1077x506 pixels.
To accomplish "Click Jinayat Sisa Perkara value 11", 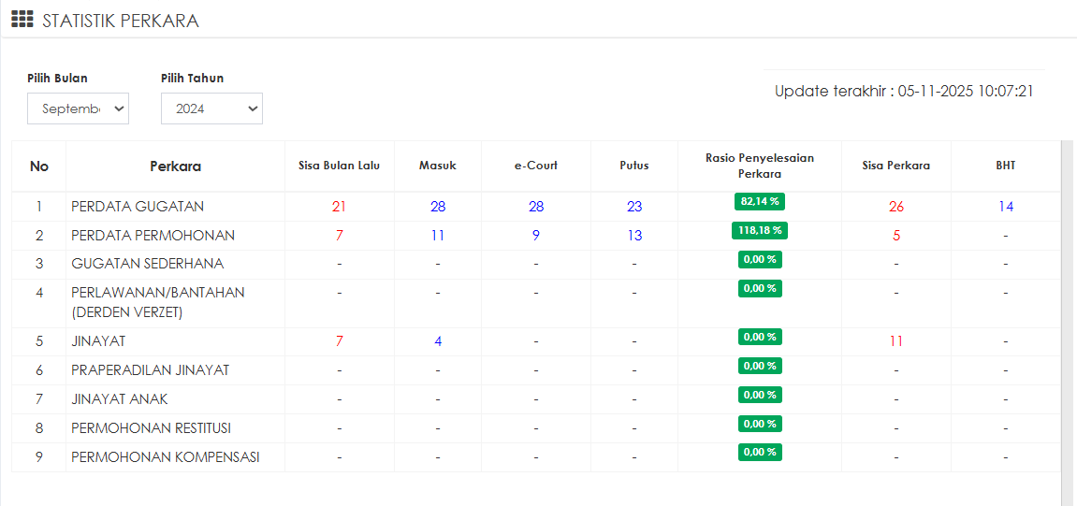I will pyautogui.click(x=896, y=341).
